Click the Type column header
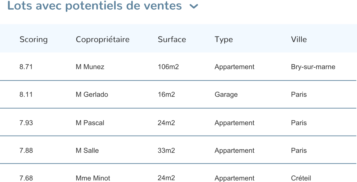The height and width of the screenshot is (182, 357). tap(224, 40)
